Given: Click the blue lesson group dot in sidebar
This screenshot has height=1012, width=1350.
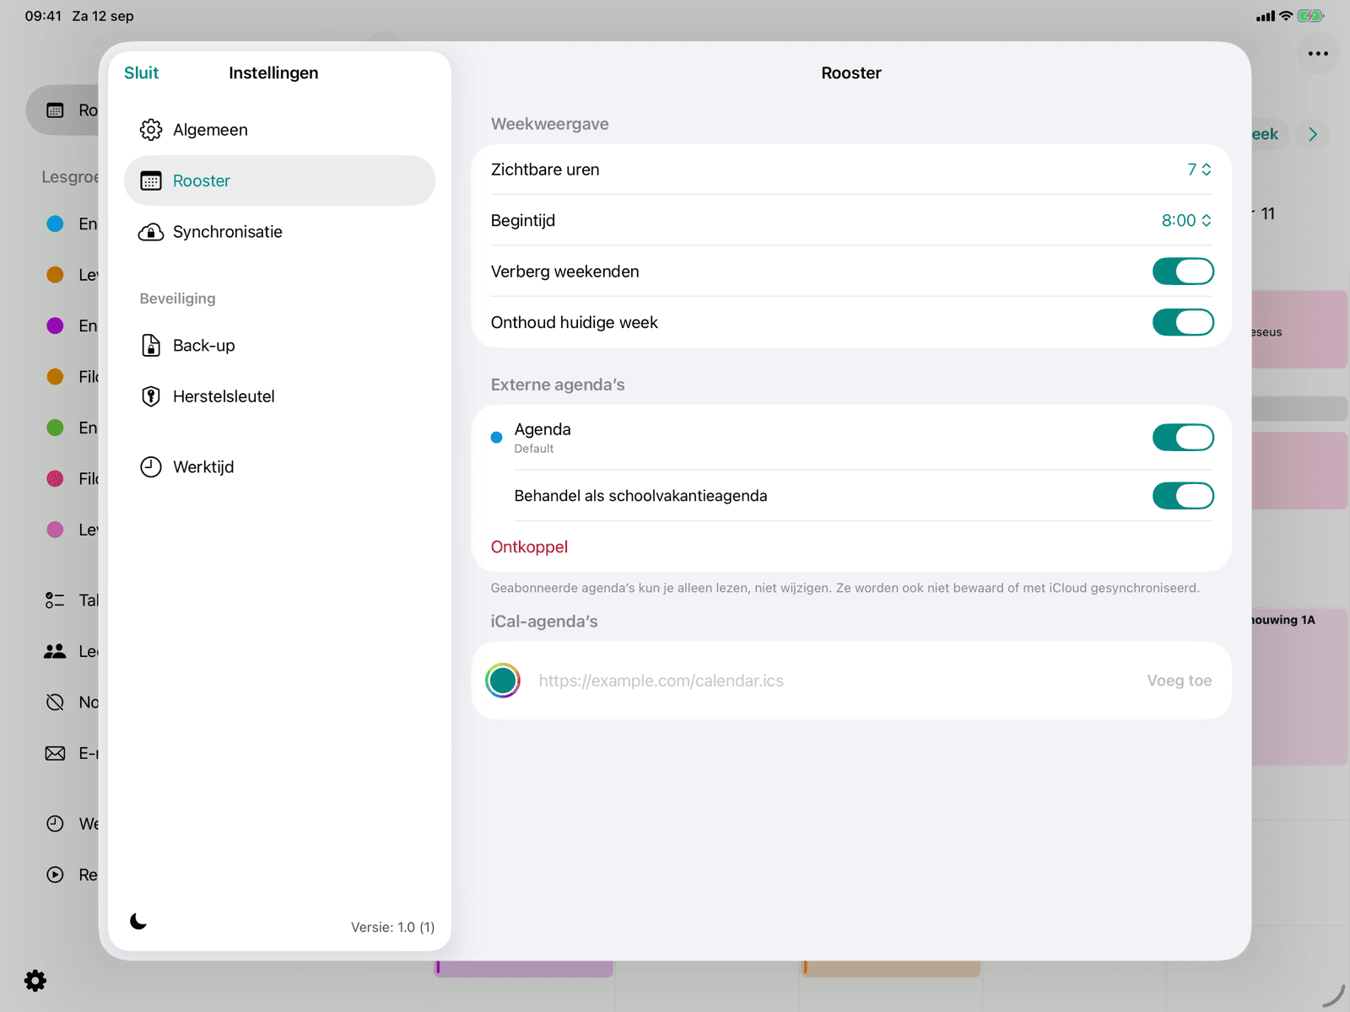Looking at the screenshot, I should [x=55, y=223].
